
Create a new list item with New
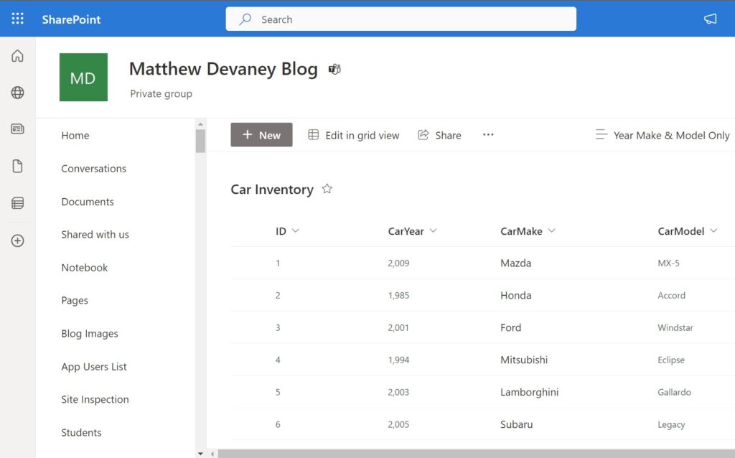(x=261, y=135)
